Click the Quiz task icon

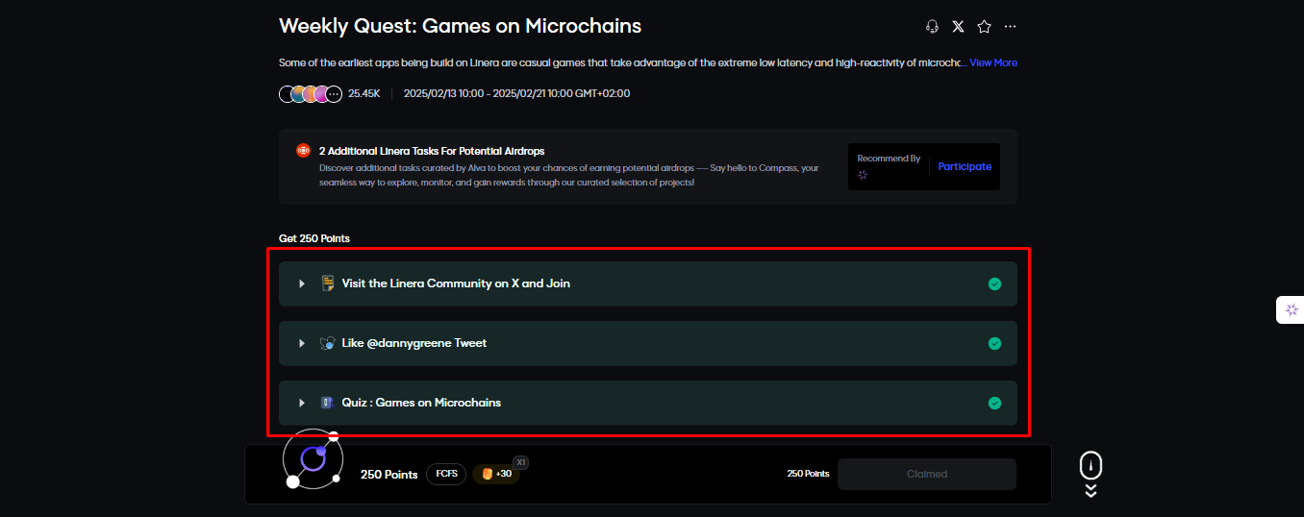pyautogui.click(x=327, y=403)
